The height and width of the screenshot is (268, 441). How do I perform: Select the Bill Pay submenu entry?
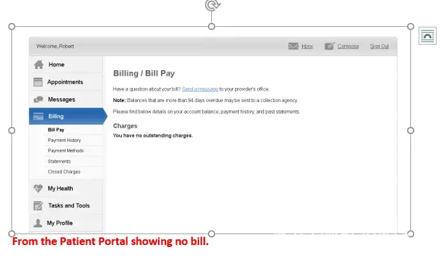point(56,130)
